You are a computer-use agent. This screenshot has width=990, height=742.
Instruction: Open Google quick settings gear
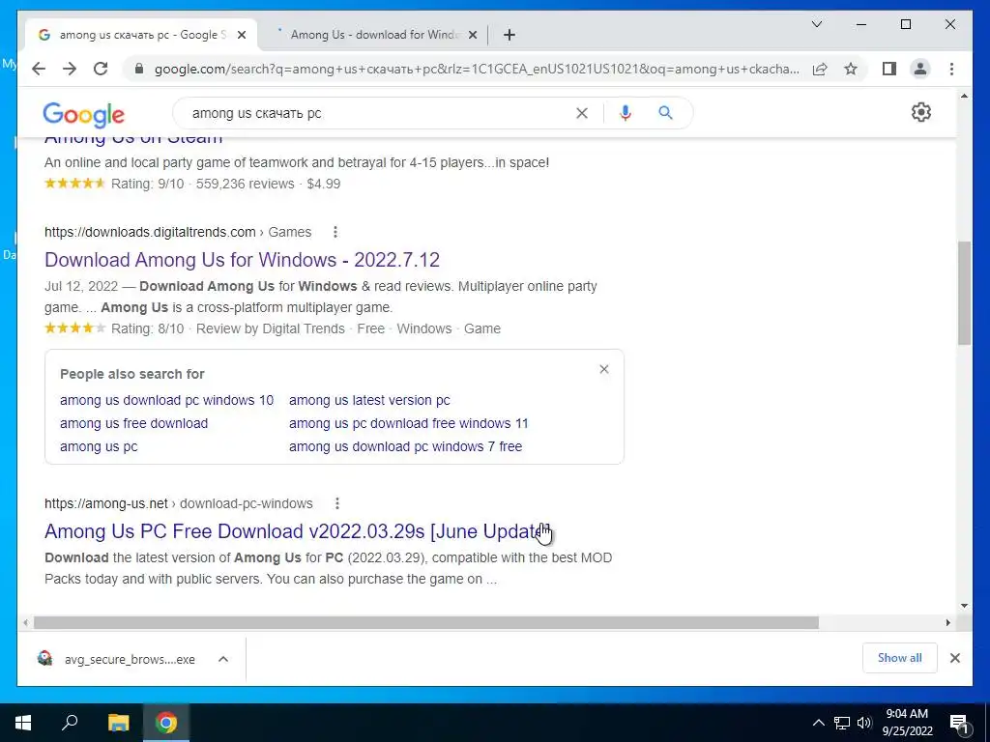921,112
